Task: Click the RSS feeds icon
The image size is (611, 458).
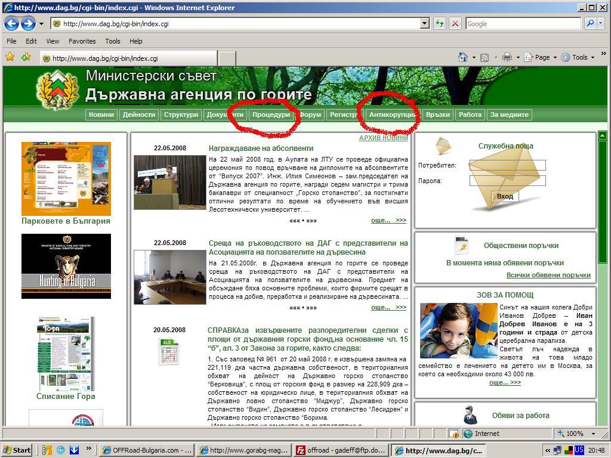Action: pyautogui.click(x=485, y=58)
